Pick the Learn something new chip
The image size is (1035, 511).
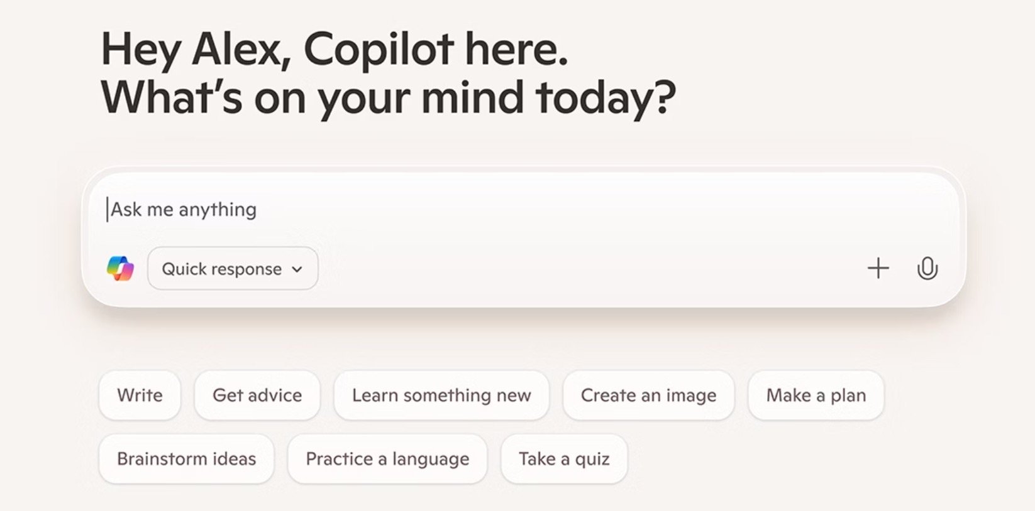(441, 395)
